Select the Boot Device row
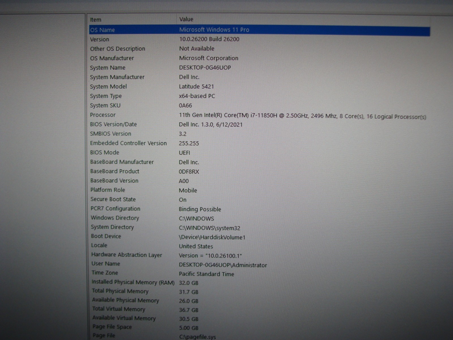 (106, 236)
